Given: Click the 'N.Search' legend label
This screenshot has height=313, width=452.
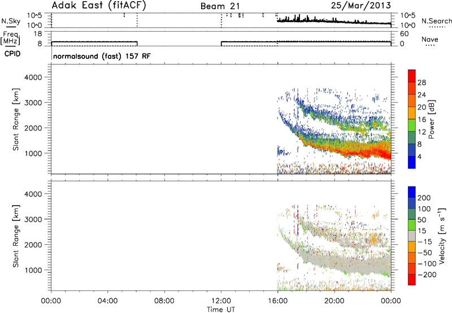Looking at the screenshot, I should (437, 21).
